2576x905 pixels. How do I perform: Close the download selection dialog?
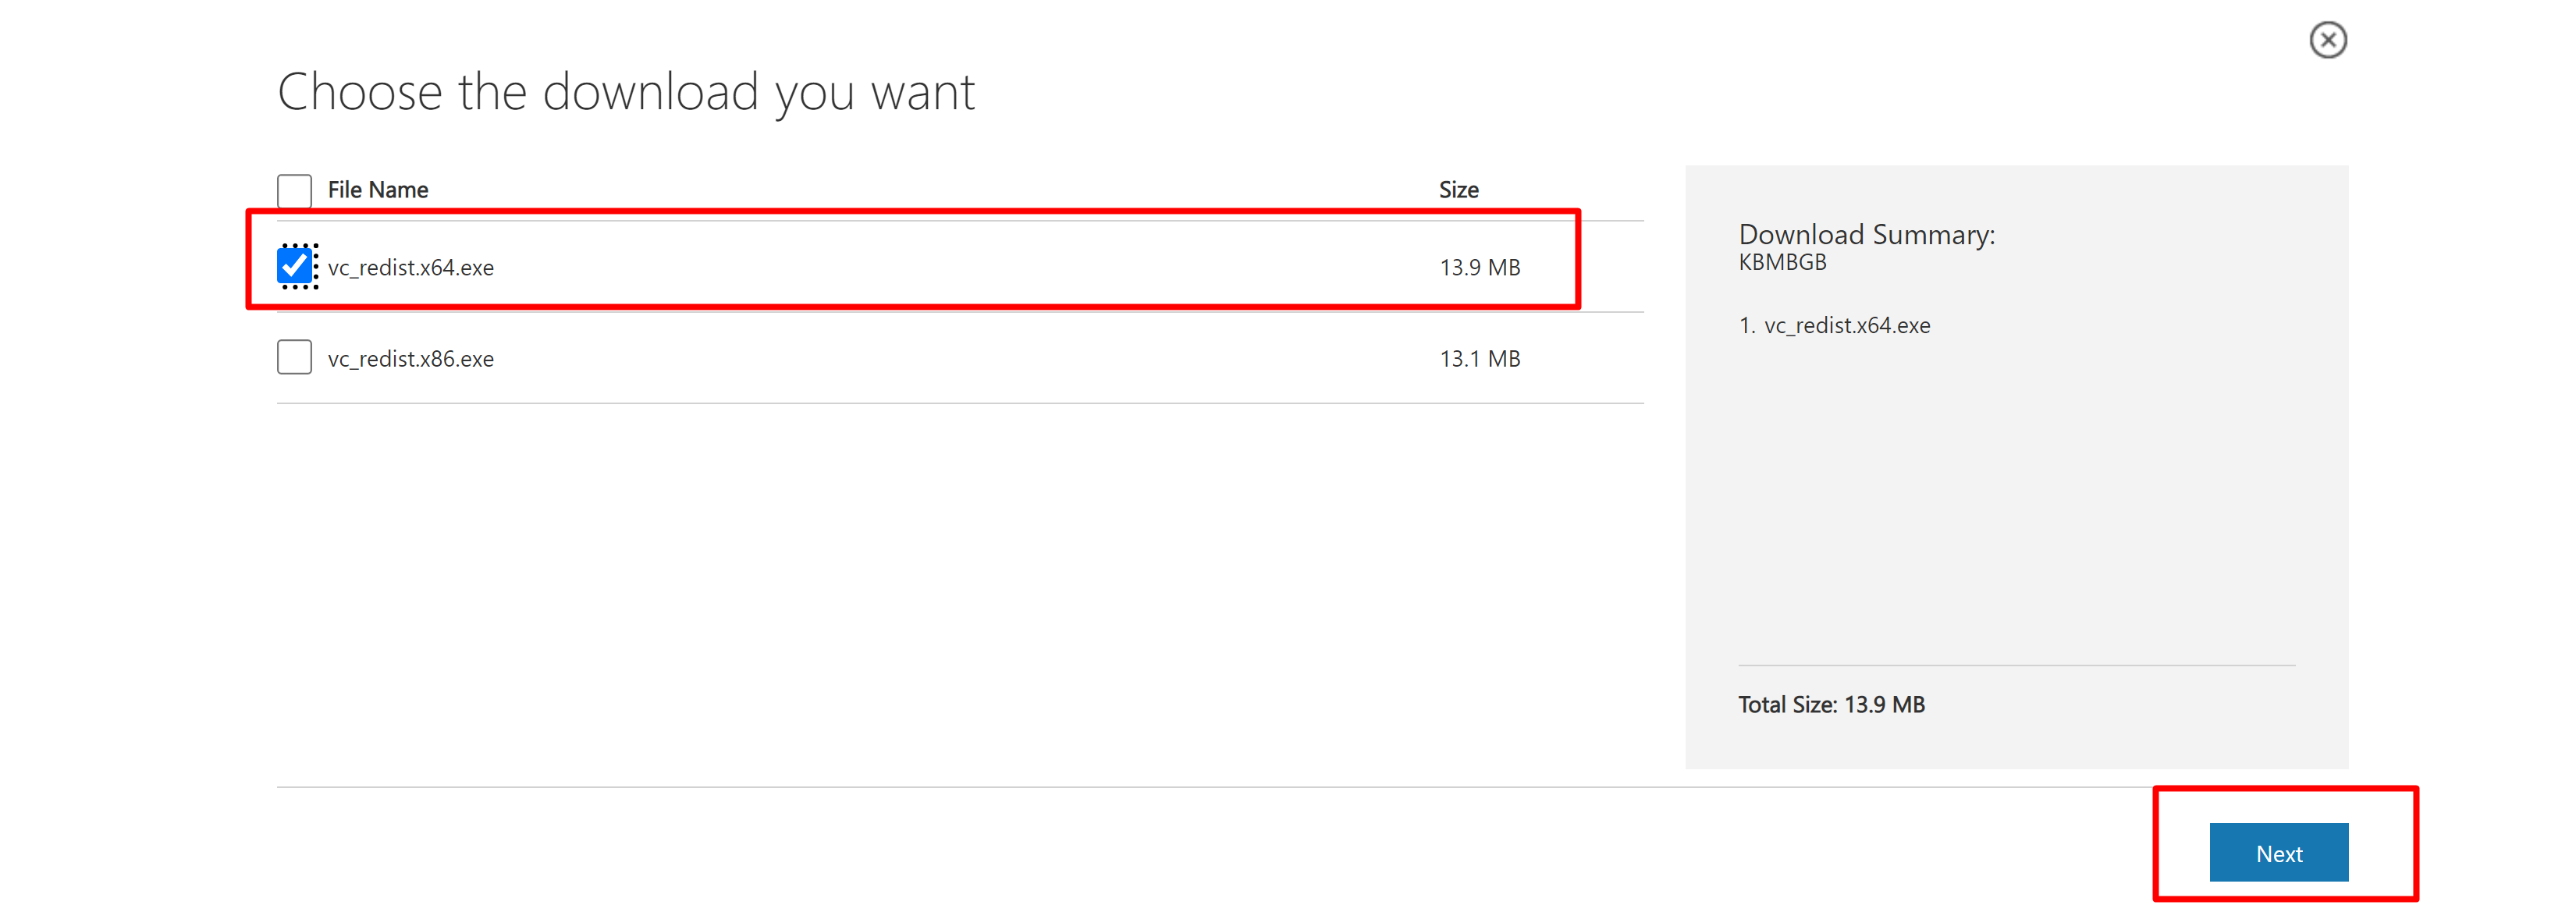2327,40
